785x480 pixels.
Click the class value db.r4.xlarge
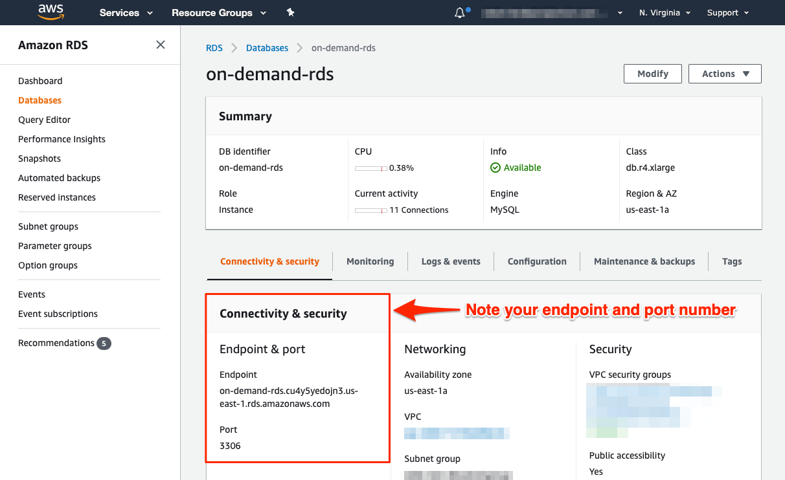[x=650, y=168]
